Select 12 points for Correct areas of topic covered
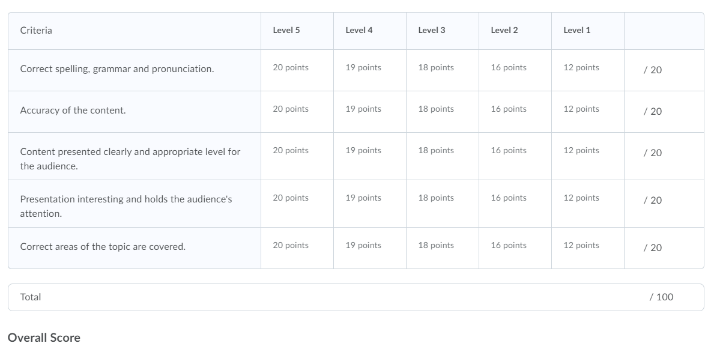This screenshot has height=361, width=705. coord(588,248)
